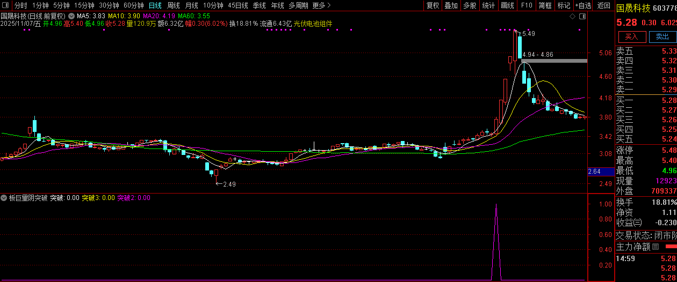Toggle 复权 price adjustment
This screenshot has height=282, width=677.
[433, 5]
